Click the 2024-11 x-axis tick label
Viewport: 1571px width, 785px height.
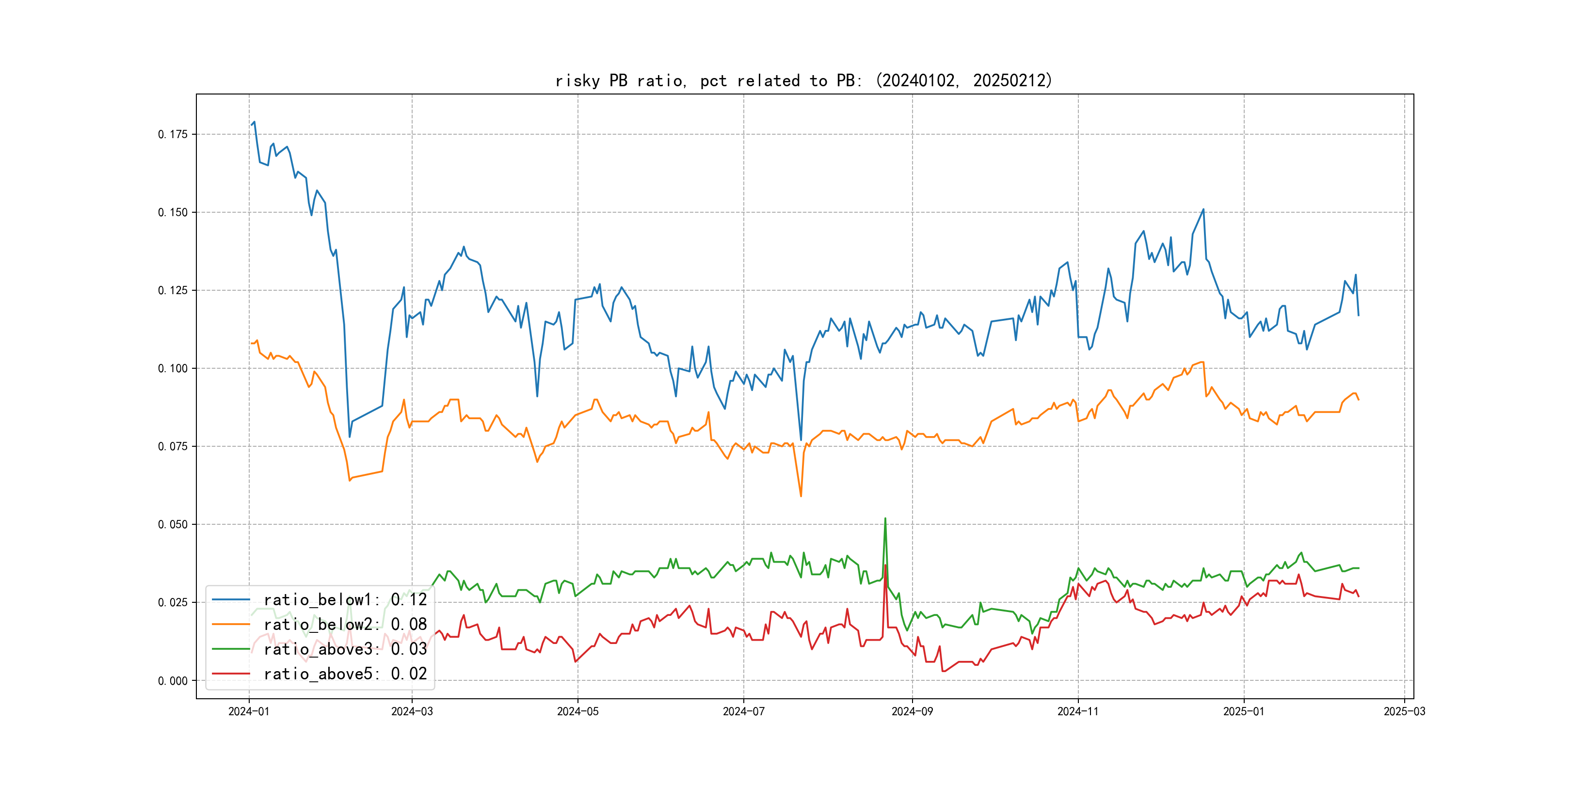click(1077, 711)
